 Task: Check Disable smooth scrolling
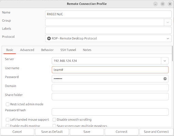tap(54, 120)
